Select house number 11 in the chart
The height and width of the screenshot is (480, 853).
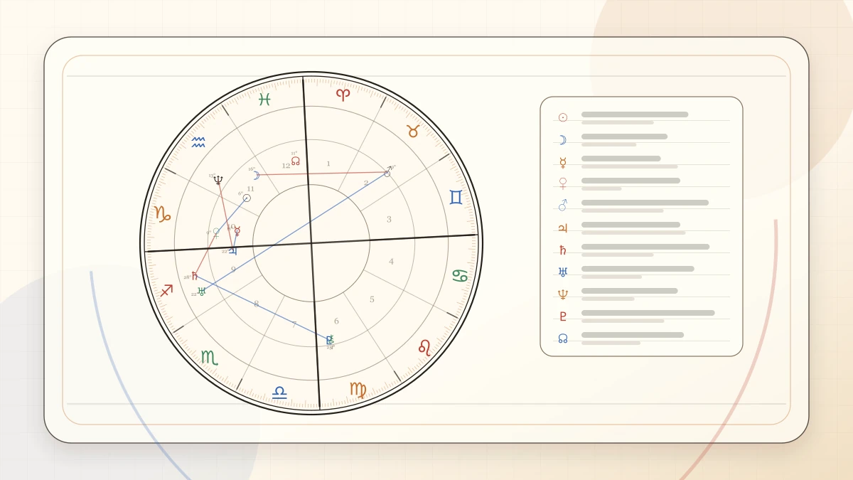pyautogui.click(x=250, y=188)
